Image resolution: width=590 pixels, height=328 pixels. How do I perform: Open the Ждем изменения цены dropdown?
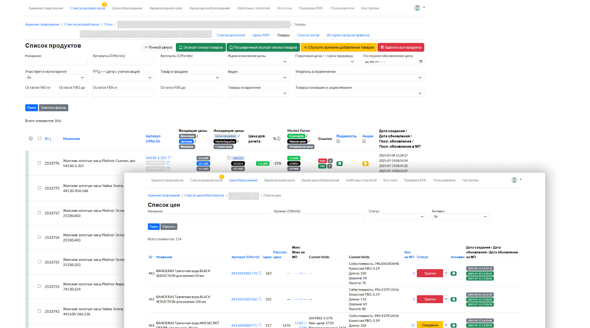pos(258,62)
